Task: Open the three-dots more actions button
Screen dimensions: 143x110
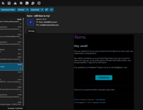Action: (51, 10)
